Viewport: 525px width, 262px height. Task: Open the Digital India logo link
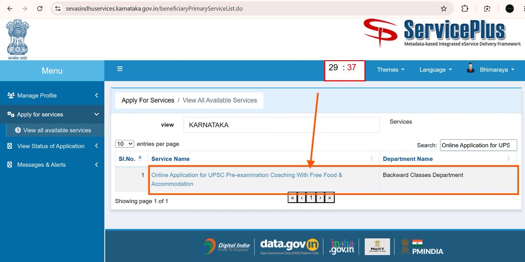pyautogui.click(x=227, y=246)
